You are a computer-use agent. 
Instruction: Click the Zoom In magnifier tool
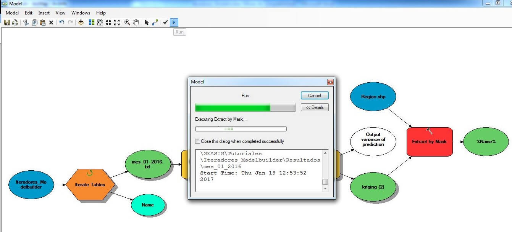coord(127,22)
